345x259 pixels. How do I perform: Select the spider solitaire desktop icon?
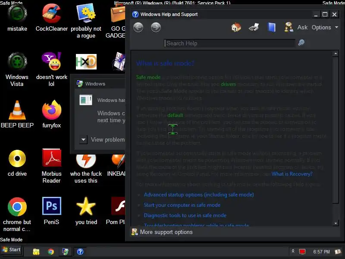coord(119,62)
